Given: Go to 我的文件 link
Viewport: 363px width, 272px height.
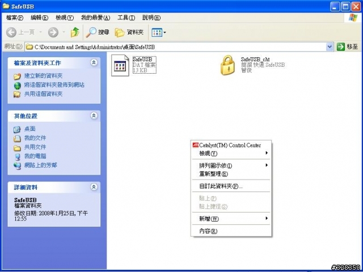Looking at the screenshot, I should (35, 138).
